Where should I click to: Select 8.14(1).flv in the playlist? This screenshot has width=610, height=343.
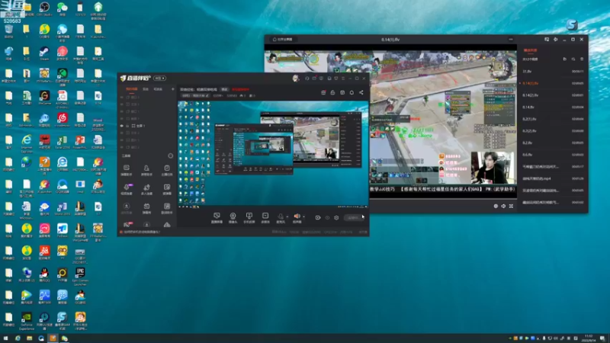553,83
